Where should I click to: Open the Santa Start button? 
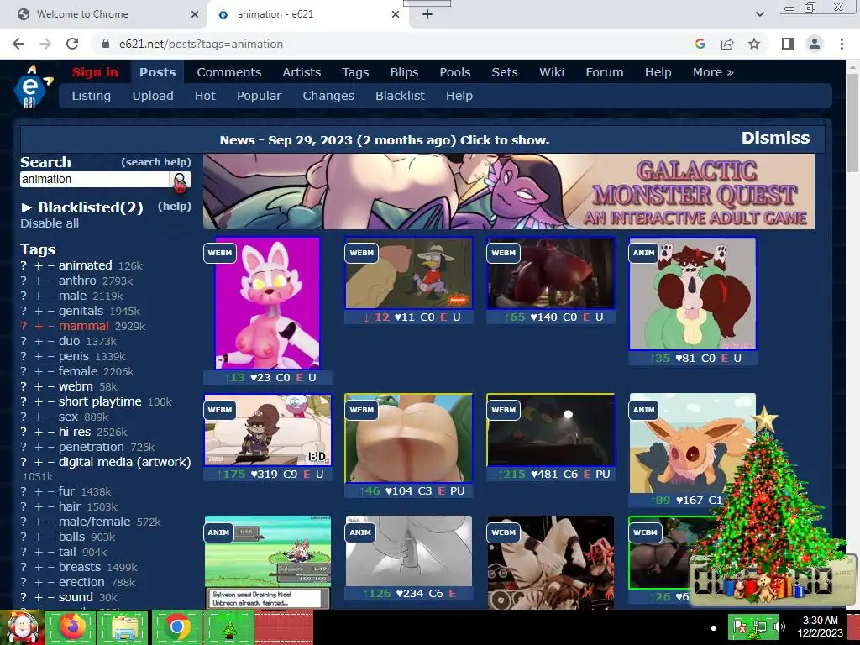tap(22, 627)
